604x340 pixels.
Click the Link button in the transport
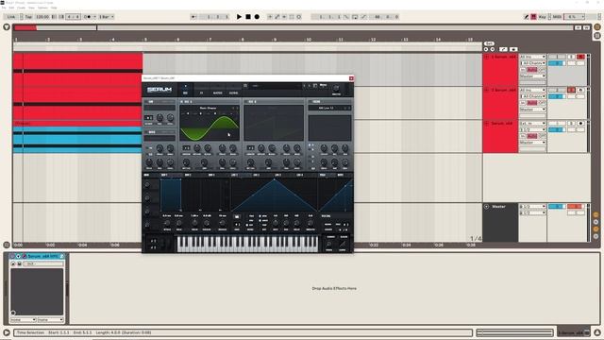click(x=11, y=17)
